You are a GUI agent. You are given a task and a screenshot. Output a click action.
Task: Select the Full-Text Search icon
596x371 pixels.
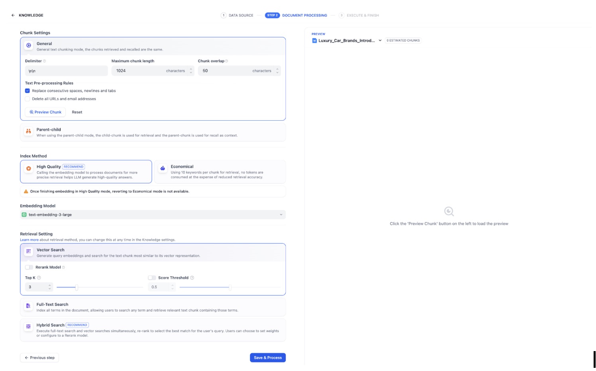pyautogui.click(x=28, y=306)
